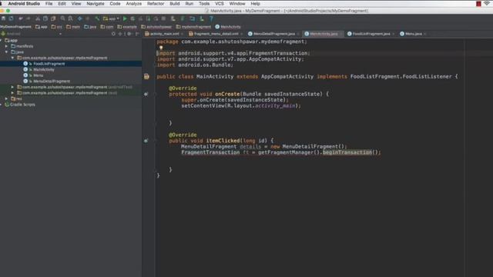Click the MyDemoFragment breadcrumb

tap(15, 27)
